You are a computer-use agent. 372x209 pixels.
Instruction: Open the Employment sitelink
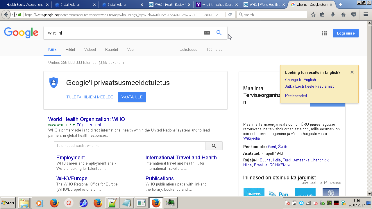(71, 158)
